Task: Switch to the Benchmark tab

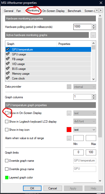Action: (74, 11)
